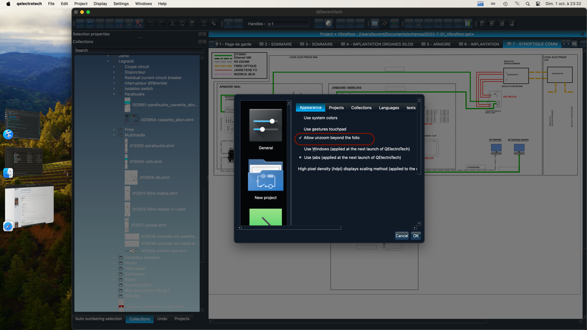Click the Handles multiplier field
Viewport: 587px width, 330px height.
click(x=288, y=24)
